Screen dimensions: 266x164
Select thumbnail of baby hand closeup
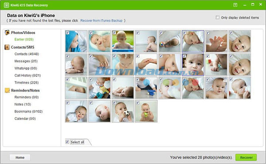click(216, 41)
